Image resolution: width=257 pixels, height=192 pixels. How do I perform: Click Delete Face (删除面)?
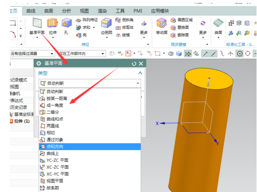click(180, 35)
